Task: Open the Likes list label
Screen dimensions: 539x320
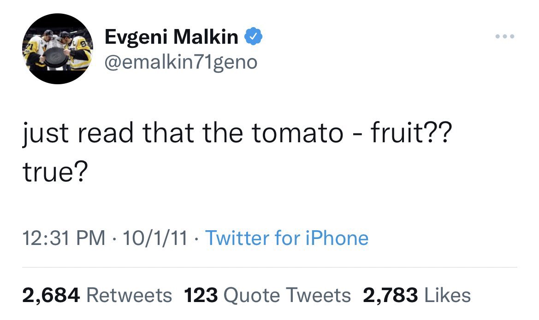Action: 446,295
